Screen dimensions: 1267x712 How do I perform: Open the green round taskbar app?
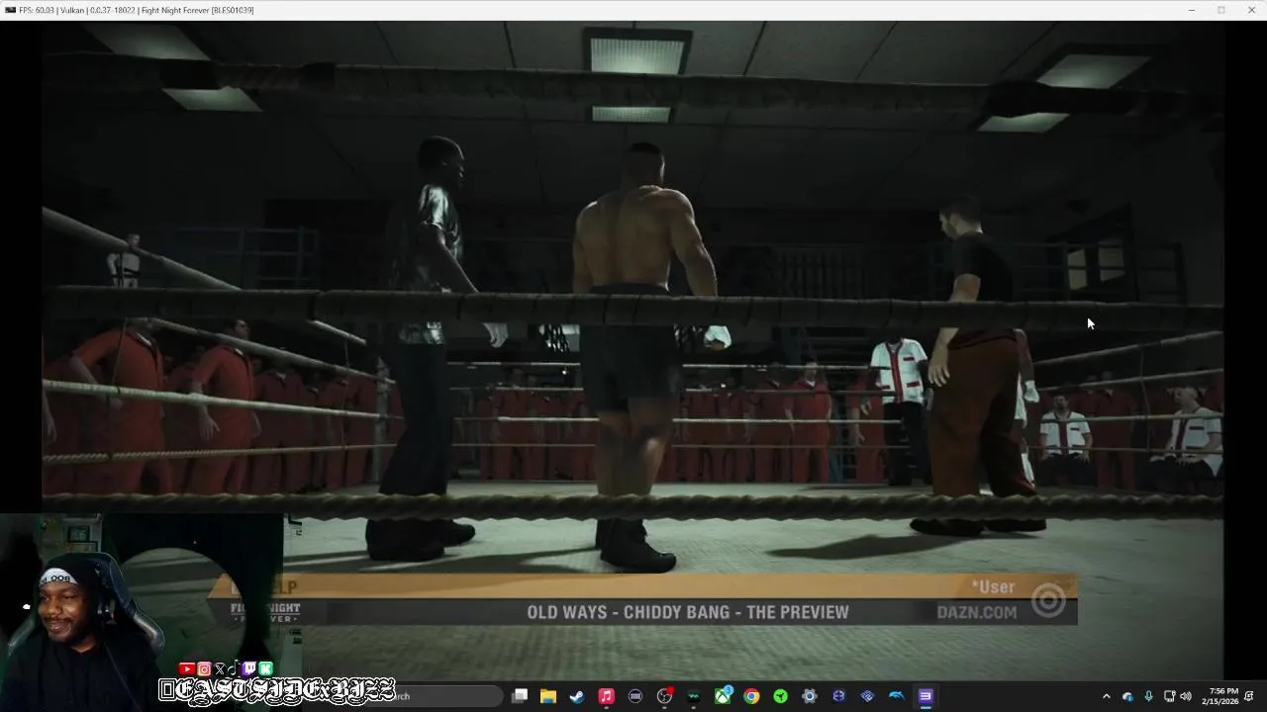(781, 696)
